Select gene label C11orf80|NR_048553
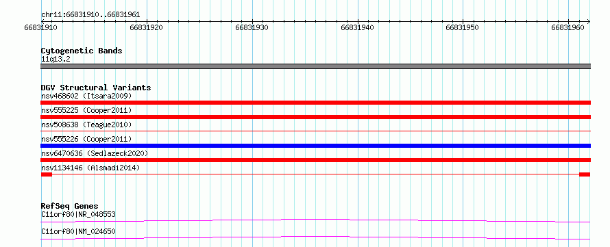Image resolution: width=610 pixels, height=247 pixels. pos(78,214)
